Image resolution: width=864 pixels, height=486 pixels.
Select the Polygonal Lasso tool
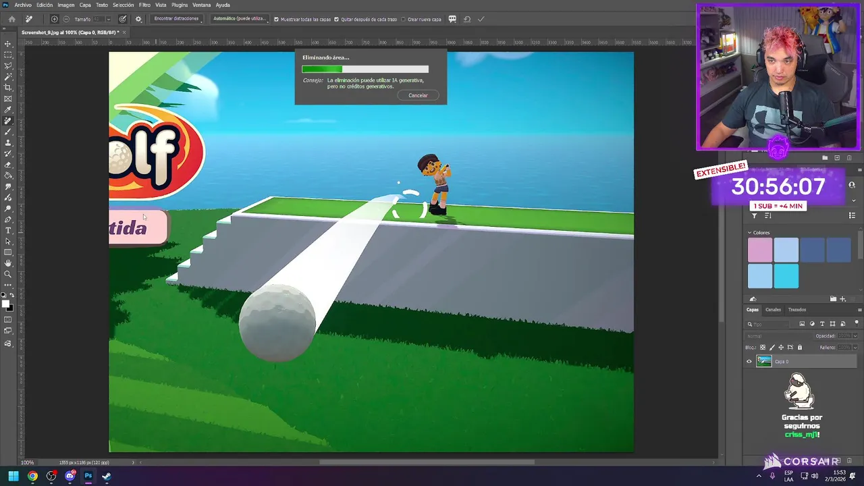8,65
